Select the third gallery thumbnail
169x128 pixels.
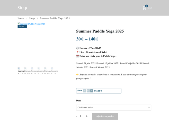(34, 70)
